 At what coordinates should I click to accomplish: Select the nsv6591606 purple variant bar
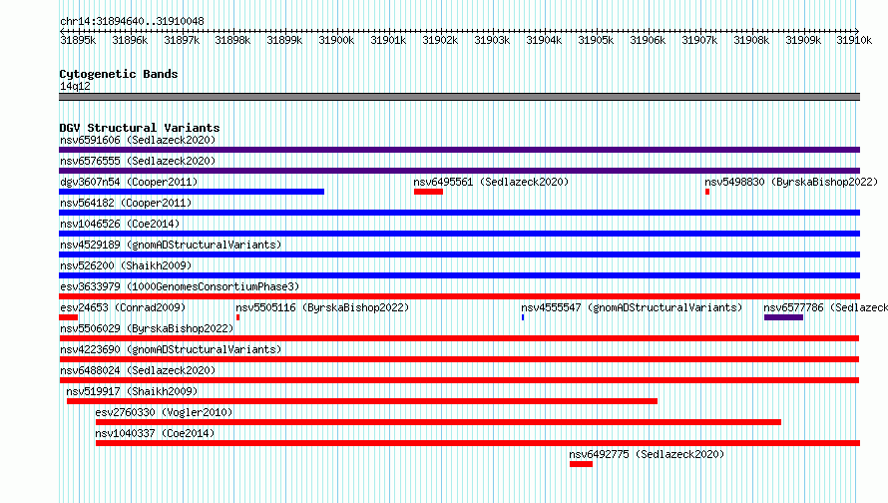coord(459,150)
